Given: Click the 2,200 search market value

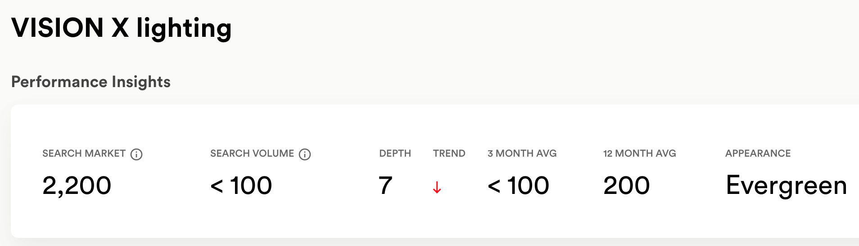Looking at the screenshot, I should click(x=77, y=185).
